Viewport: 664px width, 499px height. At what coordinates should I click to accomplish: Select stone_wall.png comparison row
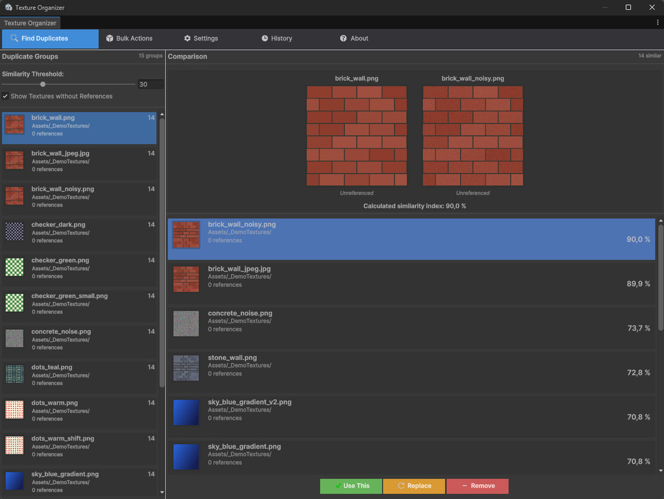411,372
